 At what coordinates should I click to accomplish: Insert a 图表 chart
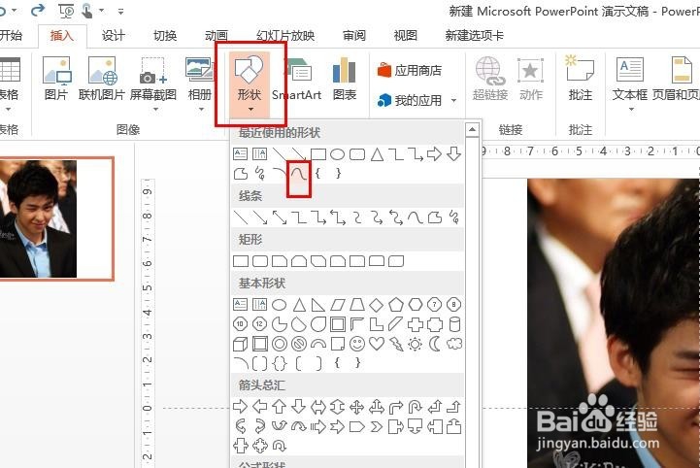point(345,79)
